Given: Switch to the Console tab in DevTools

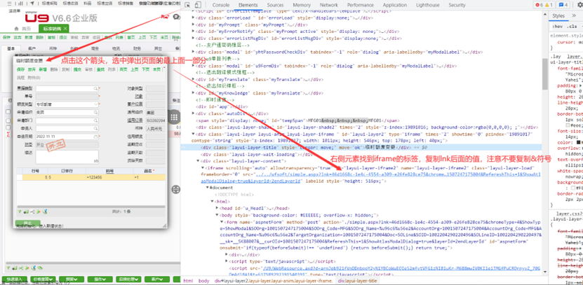Looking at the screenshot, I should pos(221,4).
